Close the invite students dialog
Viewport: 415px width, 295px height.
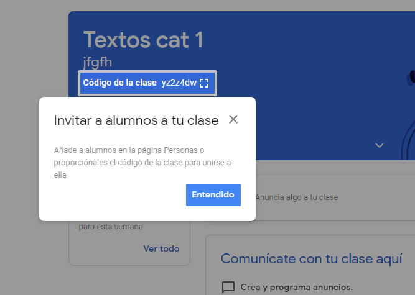(233, 119)
